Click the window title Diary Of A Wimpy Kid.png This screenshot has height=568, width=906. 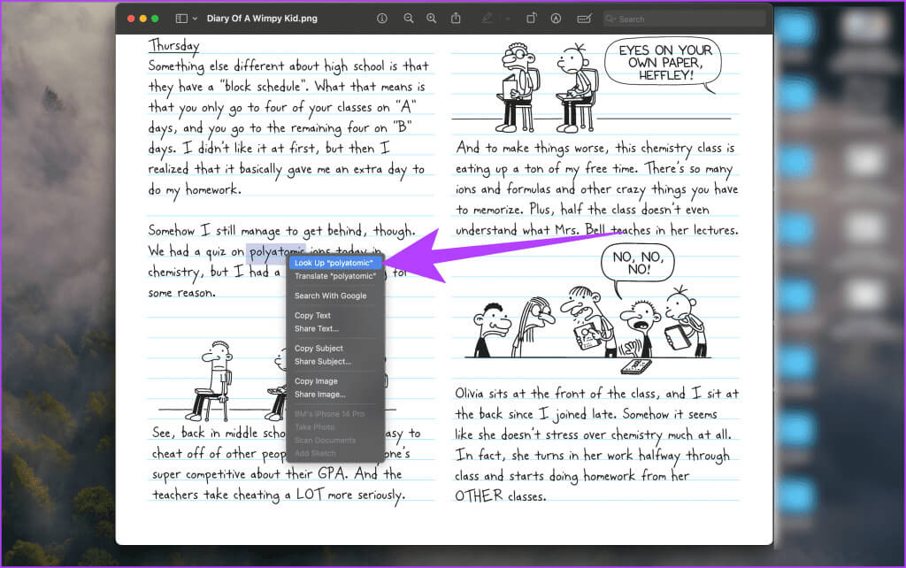point(262,19)
